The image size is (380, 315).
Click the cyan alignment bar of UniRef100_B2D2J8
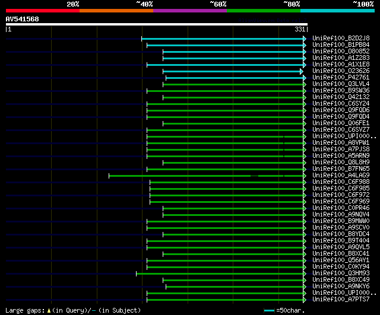[223, 39]
